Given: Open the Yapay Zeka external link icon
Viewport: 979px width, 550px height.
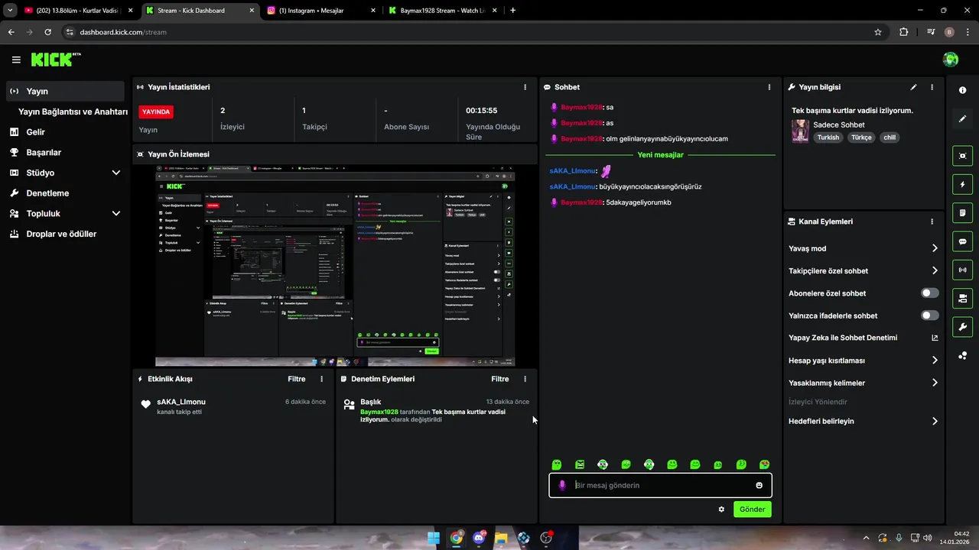Looking at the screenshot, I should click(x=935, y=338).
